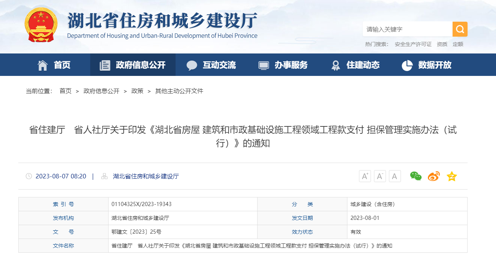Click the 发布机构 table label
Screen dimensions: 496x258
(63, 218)
